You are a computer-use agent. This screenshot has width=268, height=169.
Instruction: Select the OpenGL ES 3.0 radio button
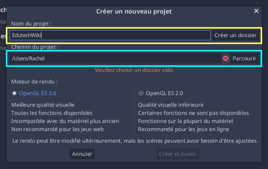click(x=14, y=93)
